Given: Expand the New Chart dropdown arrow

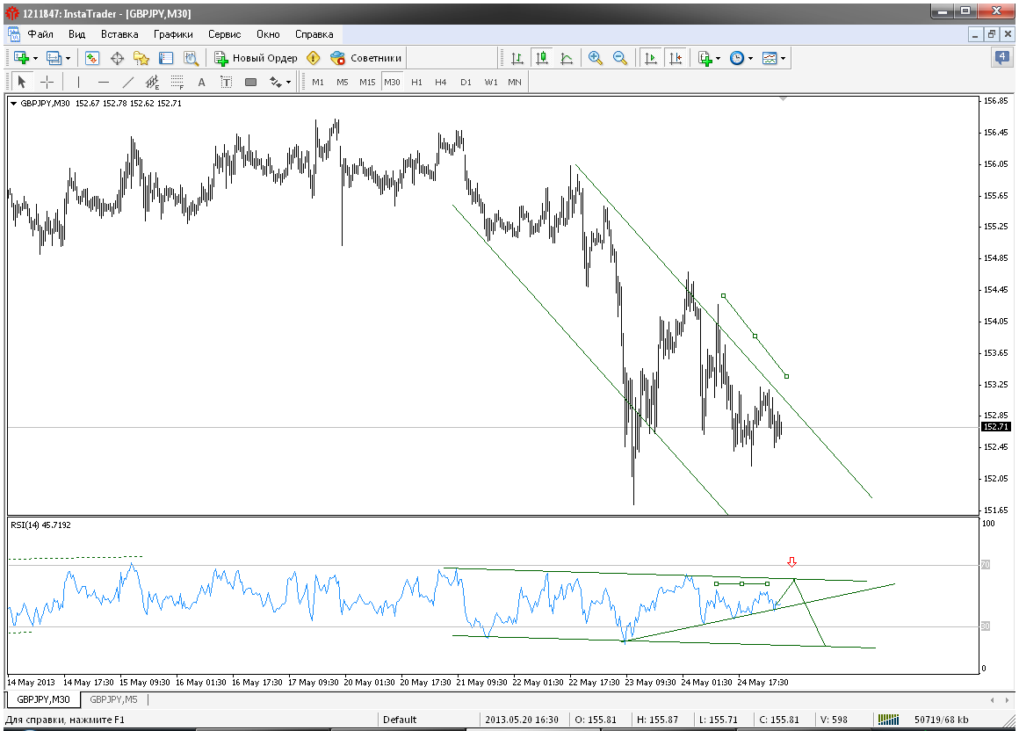Looking at the screenshot, I should pyautogui.click(x=35, y=59).
